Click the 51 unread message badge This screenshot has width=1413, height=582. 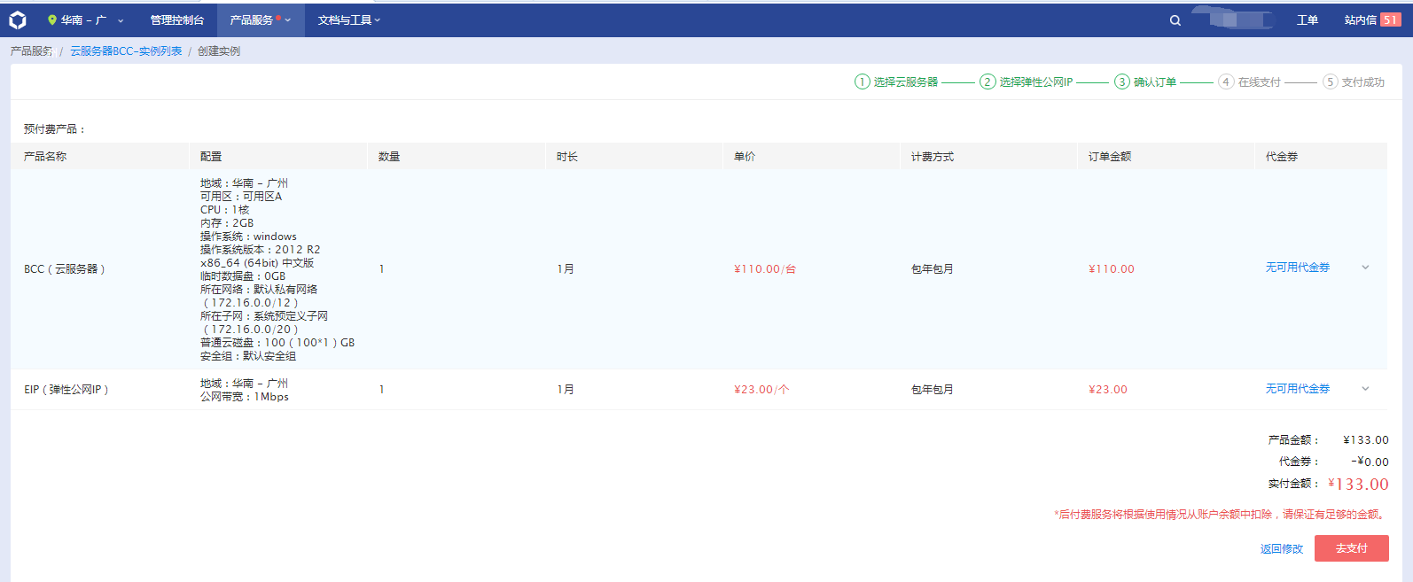[x=1390, y=19]
